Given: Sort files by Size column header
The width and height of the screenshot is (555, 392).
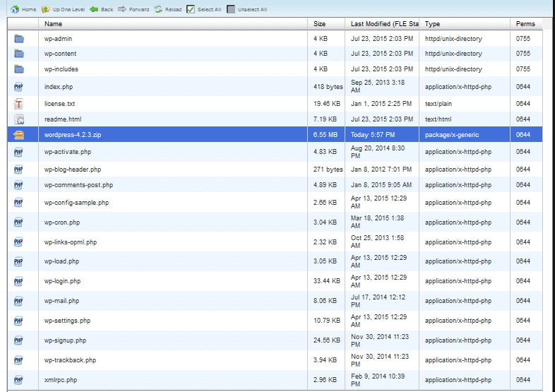Looking at the screenshot, I should click(320, 24).
